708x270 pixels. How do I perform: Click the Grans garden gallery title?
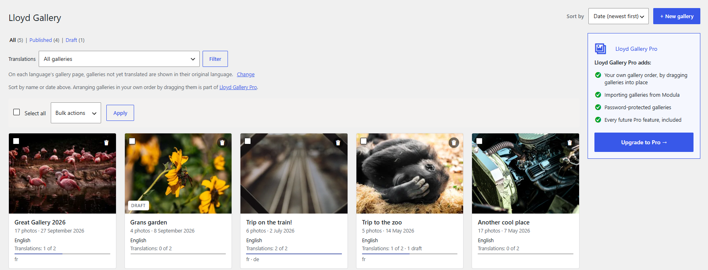point(149,222)
